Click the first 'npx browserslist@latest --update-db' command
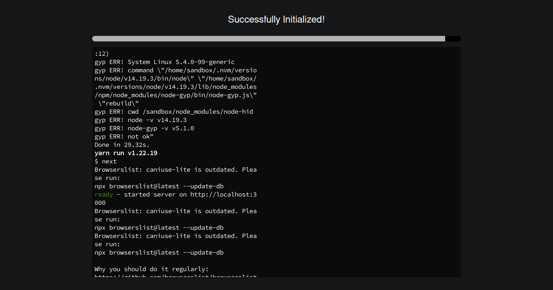The image size is (553, 290). pos(159,186)
